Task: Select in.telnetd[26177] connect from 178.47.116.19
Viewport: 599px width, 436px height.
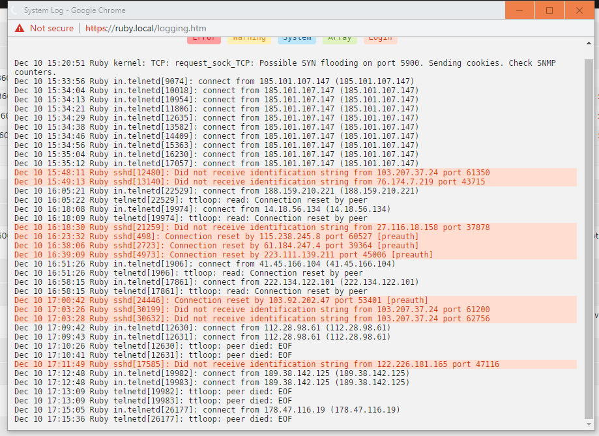Action: tap(207, 411)
